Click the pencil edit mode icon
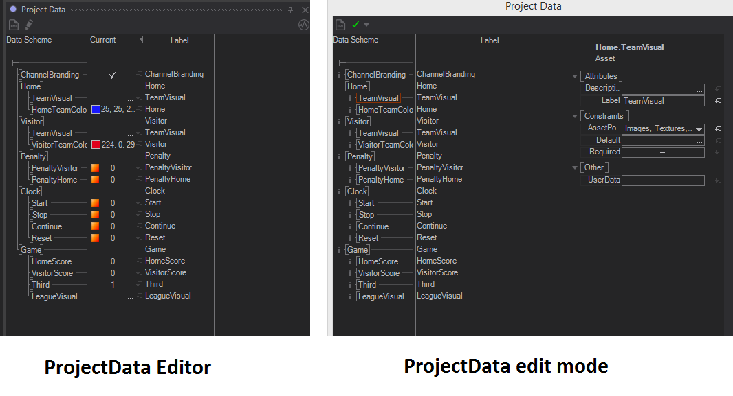 point(30,25)
